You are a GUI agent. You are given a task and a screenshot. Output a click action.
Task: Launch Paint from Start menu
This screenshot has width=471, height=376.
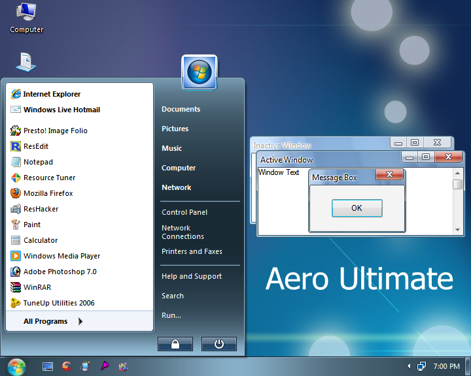tap(31, 225)
